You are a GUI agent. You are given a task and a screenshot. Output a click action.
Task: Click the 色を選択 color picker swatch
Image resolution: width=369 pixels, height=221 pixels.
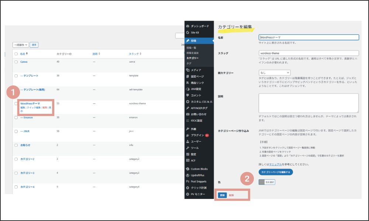(x=267, y=182)
